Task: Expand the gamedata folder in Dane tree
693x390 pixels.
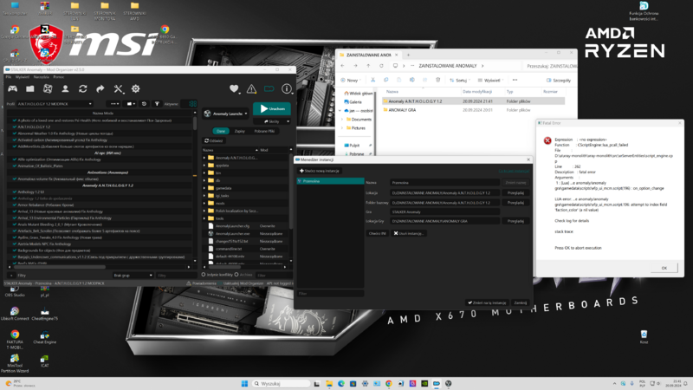Action: (x=204, y=187)
